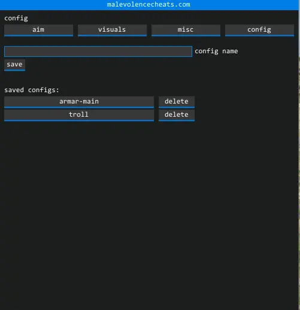Delete the troll config
The image size is (300, 310).
tap(177, 115)
